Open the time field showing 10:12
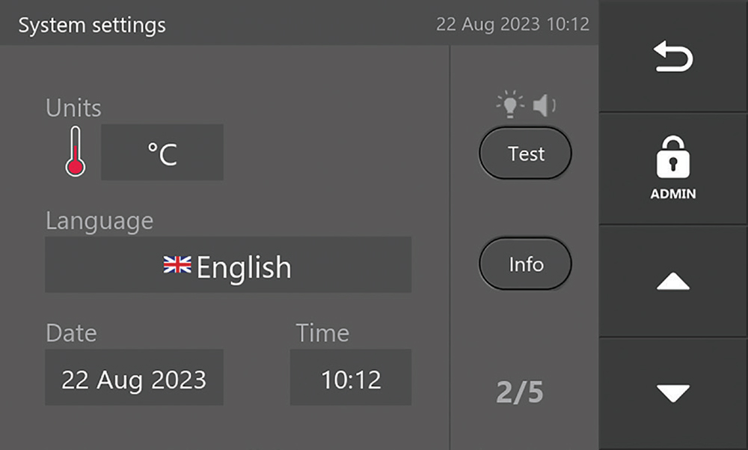Image resolution: width=748 pixels, height=450 pixels. [351, 378]
